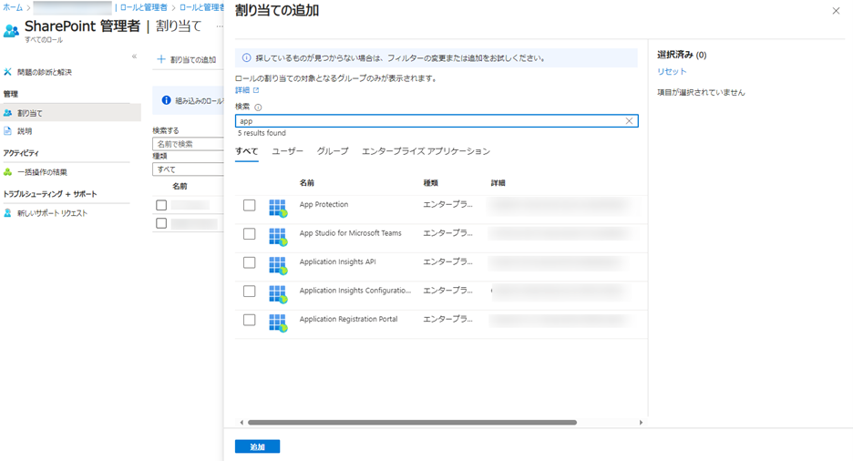Click 割り当ての追加 toolbar button
The height and width of the screenshot is (461, 853).
187,59
